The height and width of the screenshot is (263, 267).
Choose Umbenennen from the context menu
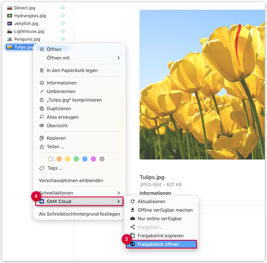click(x=61, y=91)
